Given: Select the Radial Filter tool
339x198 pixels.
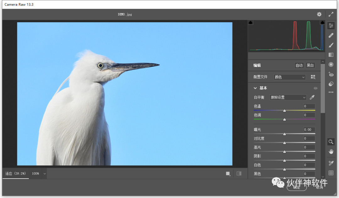Looking at the screenshot, I should coord(331,65).
